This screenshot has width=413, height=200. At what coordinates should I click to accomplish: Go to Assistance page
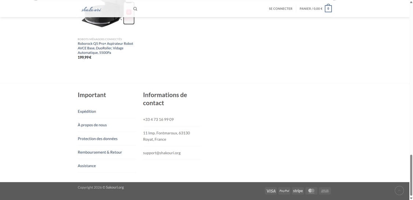pyautogui.click(x=87, y=166)
